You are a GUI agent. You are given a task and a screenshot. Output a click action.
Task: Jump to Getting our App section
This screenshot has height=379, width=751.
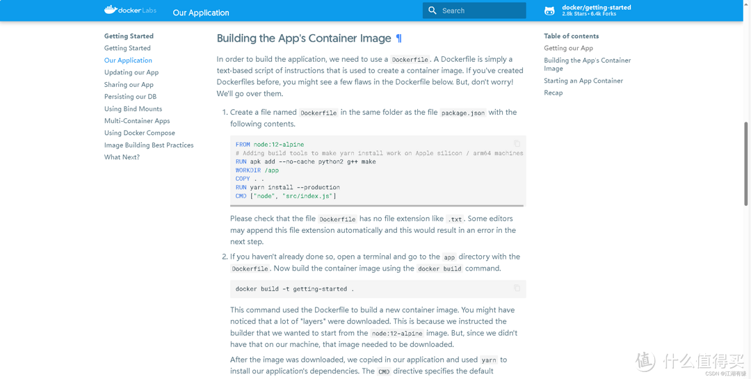[x=568, y=48]
